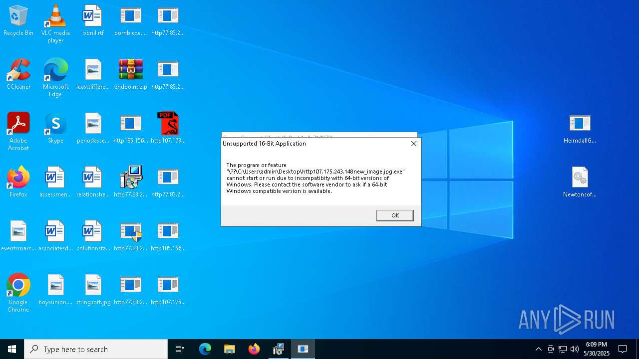Viewport: 639px width, 359px height.
Task: Open the Action Center notifications icon
Action: click(x=623, y=349)
